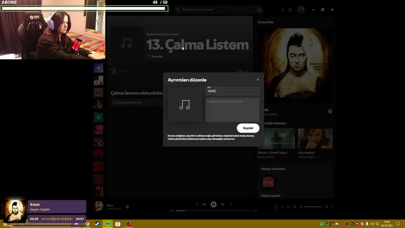
Task: Close the Ayrıntıları düzenle dialog
Action: click(258, 79)
